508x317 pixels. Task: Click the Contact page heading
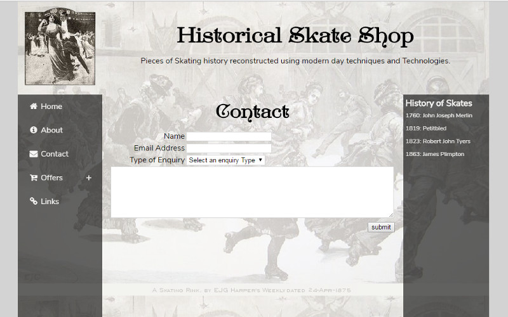252,112
